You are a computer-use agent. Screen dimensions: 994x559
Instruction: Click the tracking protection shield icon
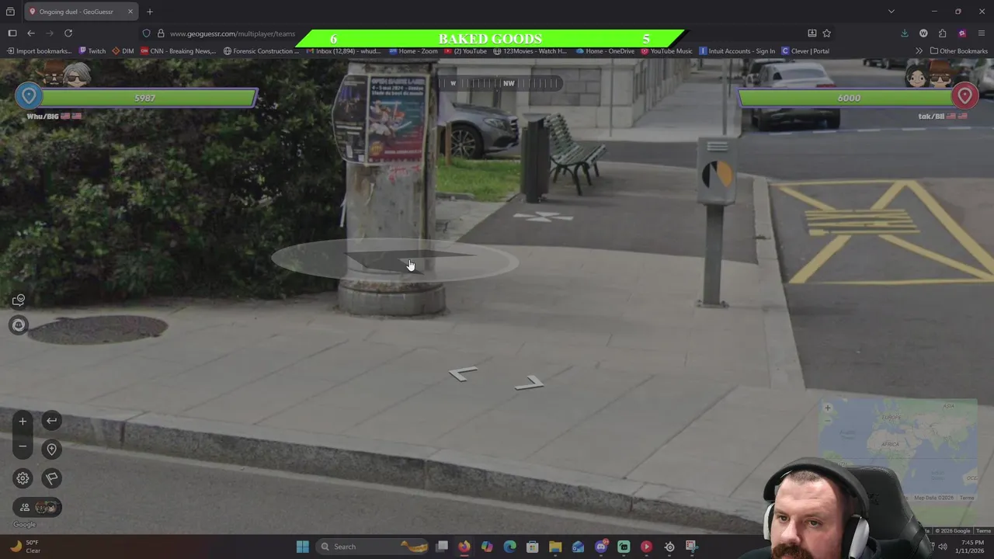coord(146,33)
